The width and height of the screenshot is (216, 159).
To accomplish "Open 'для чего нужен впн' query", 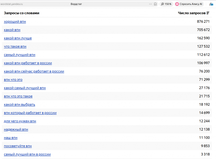I will [20, 121].
